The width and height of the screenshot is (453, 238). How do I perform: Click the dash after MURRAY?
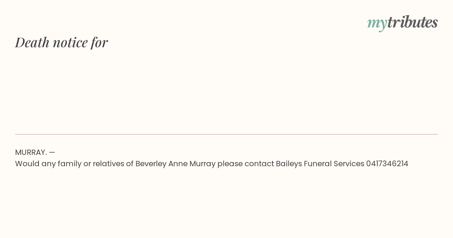point(52,152)
